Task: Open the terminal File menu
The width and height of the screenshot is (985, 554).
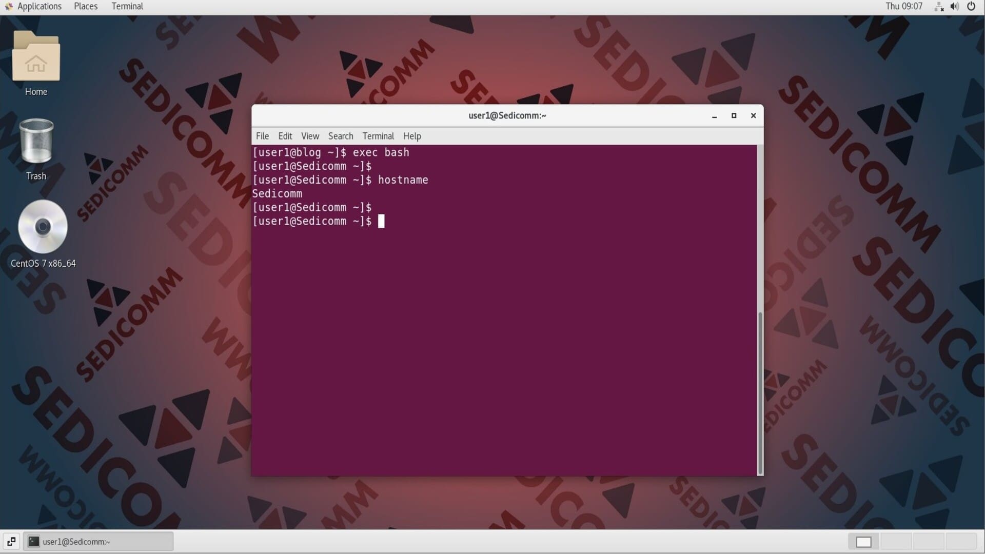Action: tap(262, 136)
